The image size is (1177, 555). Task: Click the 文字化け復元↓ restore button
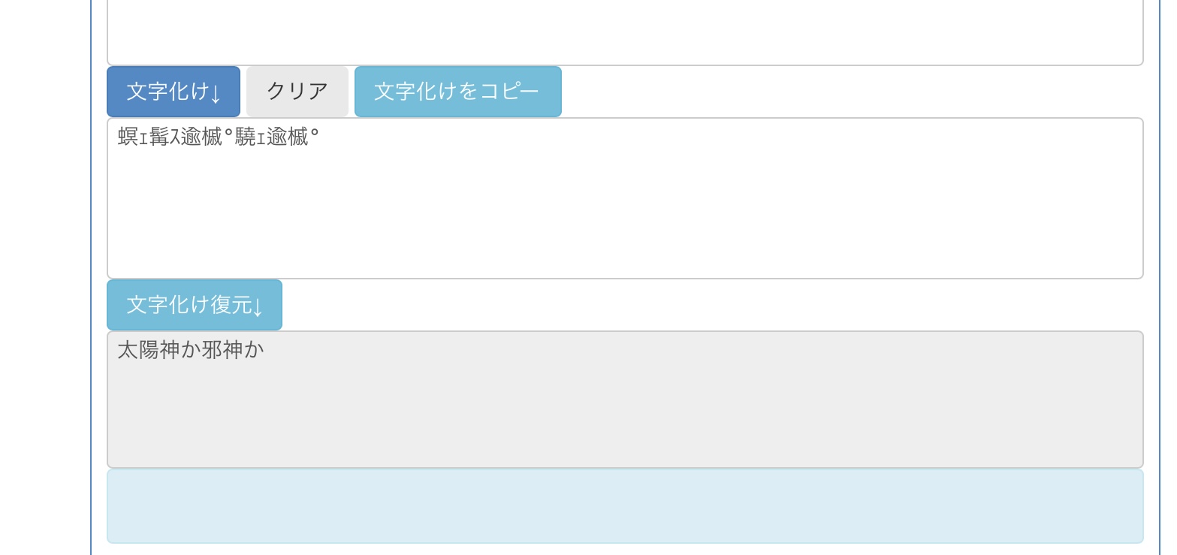click(194, 305)
